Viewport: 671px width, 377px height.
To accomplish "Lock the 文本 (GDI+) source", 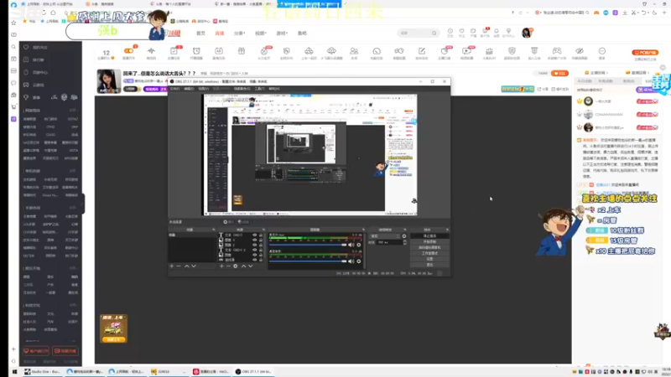I will pyautogui.click(x=261, y=235).
